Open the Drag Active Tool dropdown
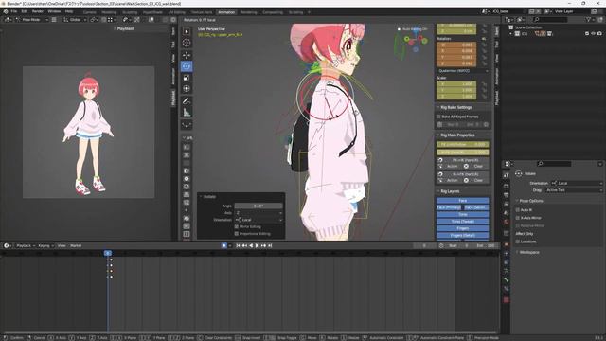This screenshot has height=341, width=606. click(574, 190)
